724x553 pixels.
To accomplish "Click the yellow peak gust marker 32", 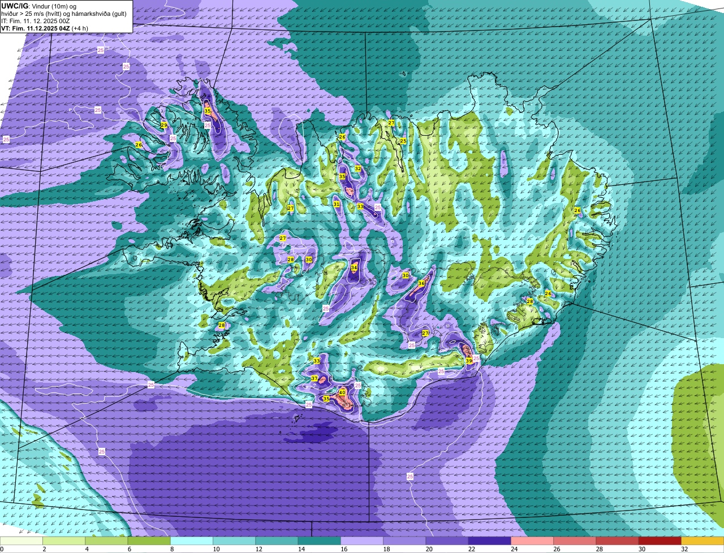I will [x=358, y=169].
